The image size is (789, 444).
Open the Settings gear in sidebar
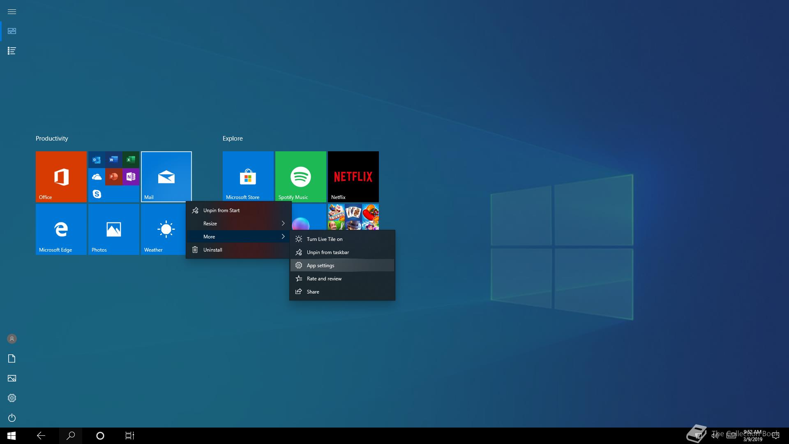(12, 398)
